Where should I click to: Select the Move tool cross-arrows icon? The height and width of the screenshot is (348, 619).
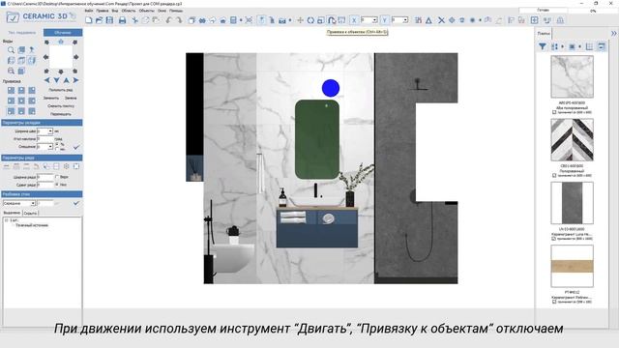tap(301, 20)
